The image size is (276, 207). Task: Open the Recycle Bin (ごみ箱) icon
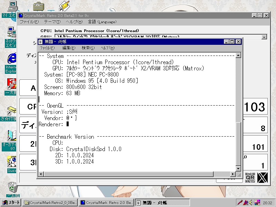tap(13, 187)
